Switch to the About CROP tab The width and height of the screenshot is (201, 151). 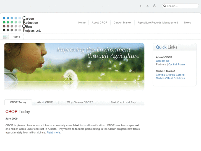[45, 103]
